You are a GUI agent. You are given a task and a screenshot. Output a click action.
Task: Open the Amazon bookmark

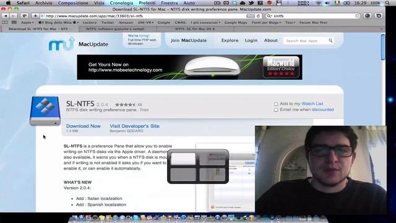point(126,22)
